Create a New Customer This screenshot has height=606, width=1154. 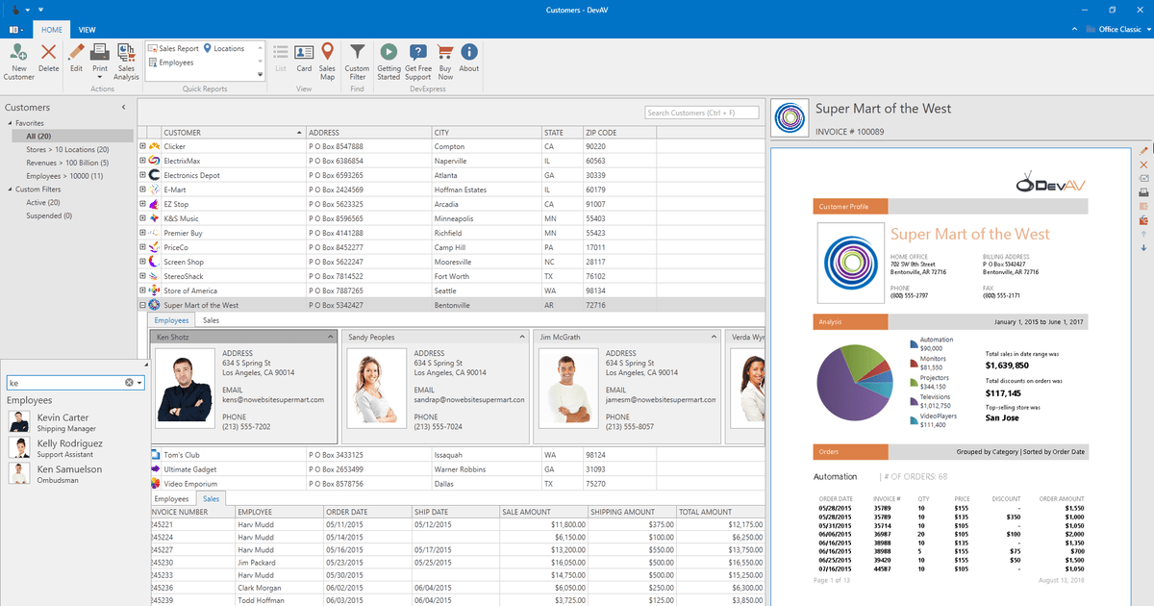pyautogui.click(x=17, y=60)
